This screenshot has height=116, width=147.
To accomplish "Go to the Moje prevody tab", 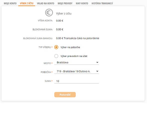I will [x=65, y=3].
